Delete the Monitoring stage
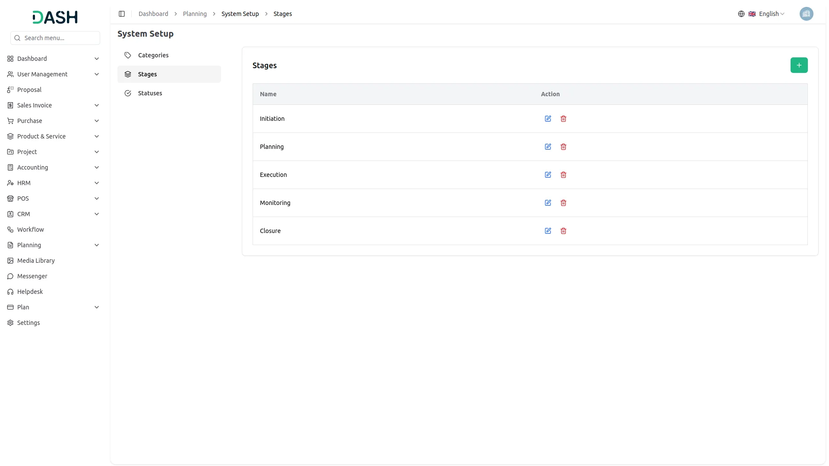 (563, 203)
